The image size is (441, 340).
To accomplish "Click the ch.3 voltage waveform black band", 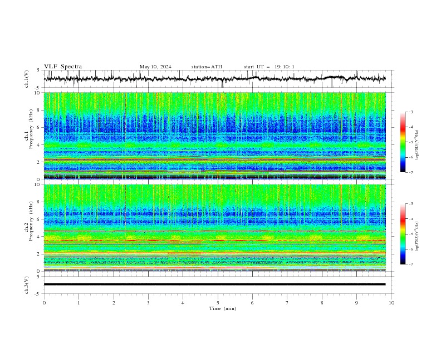I will [214, 284].
